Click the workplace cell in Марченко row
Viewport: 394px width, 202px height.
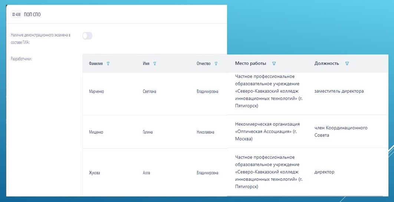click(269, 91)
